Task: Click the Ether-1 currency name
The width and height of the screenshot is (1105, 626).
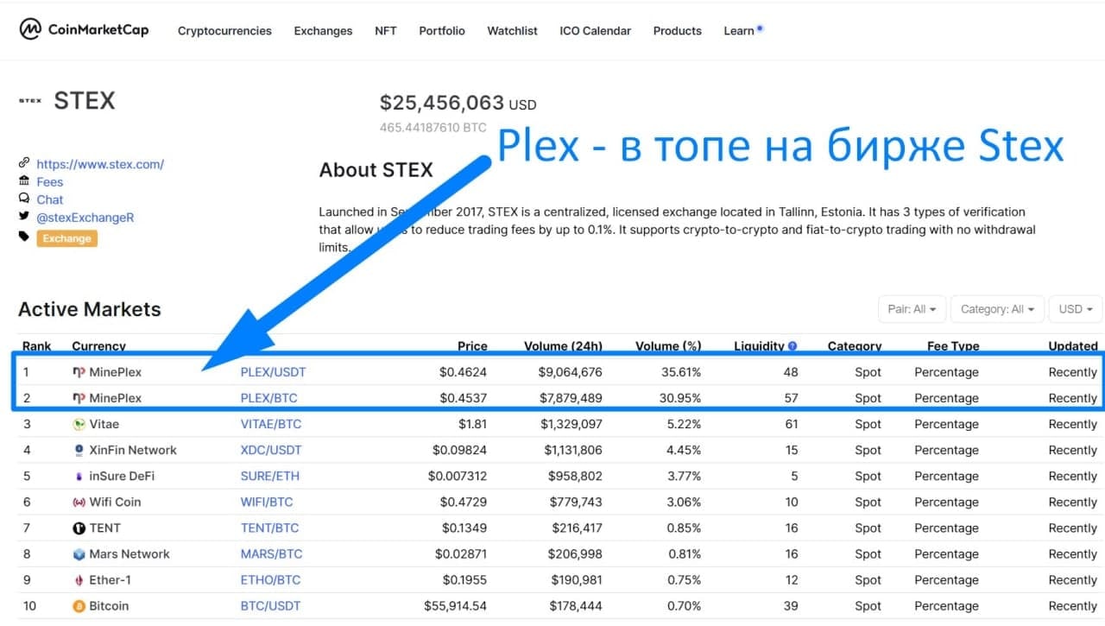Action: 110,579
